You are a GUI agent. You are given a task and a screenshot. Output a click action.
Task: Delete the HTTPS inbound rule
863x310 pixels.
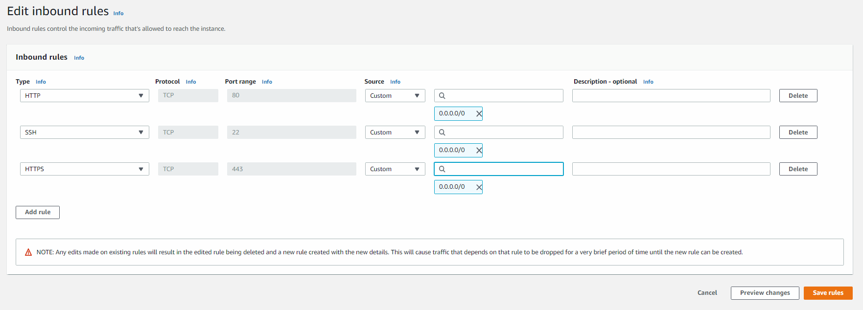798,169
